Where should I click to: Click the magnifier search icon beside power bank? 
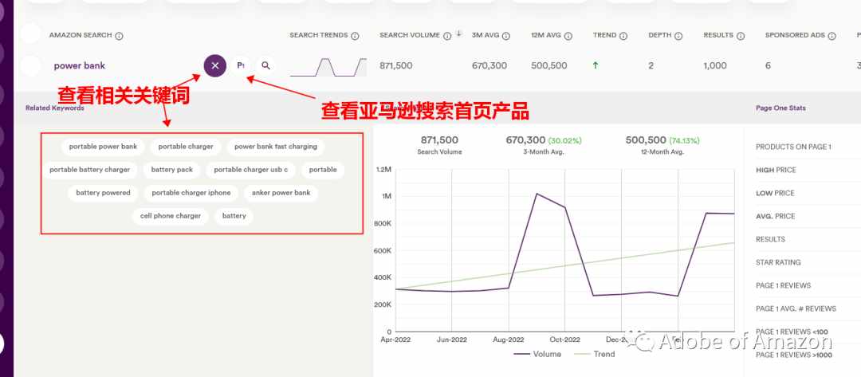pyautogui.click(x=265, y=66)
